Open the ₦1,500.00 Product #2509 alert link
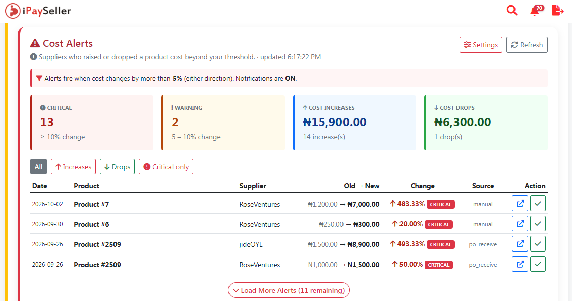The height and width of the screenshot is (301, 572). pyautogui.click(x=520, y=264)
